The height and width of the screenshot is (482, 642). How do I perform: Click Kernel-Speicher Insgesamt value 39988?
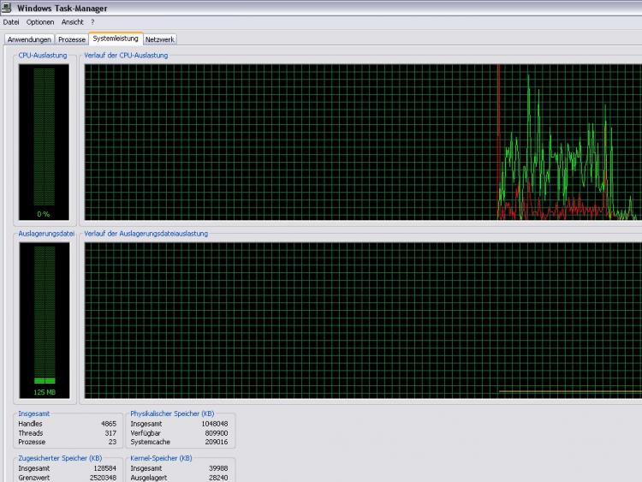pyautogui.click(x=218, y=468)
